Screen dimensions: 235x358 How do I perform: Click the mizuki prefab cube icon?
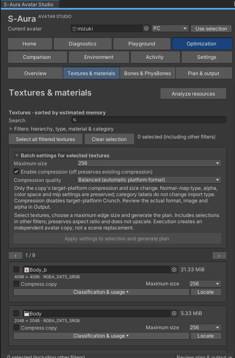click(74, 29)
